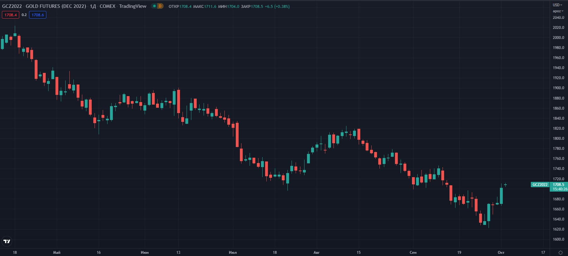The image size is (568, 256).
Task: Click the ОТКР 1708.4 open value
Action: click(180, 6)
